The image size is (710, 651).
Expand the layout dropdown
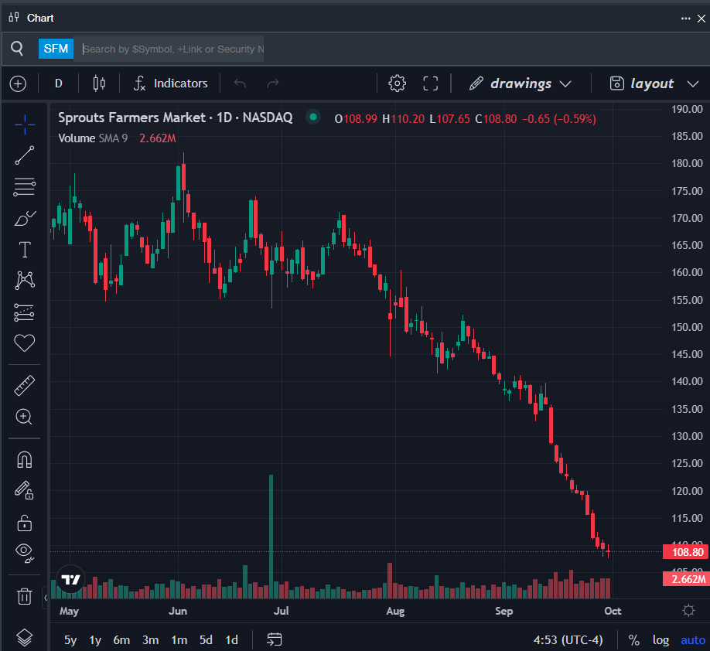pyautogui.click(x=642, y=84)
